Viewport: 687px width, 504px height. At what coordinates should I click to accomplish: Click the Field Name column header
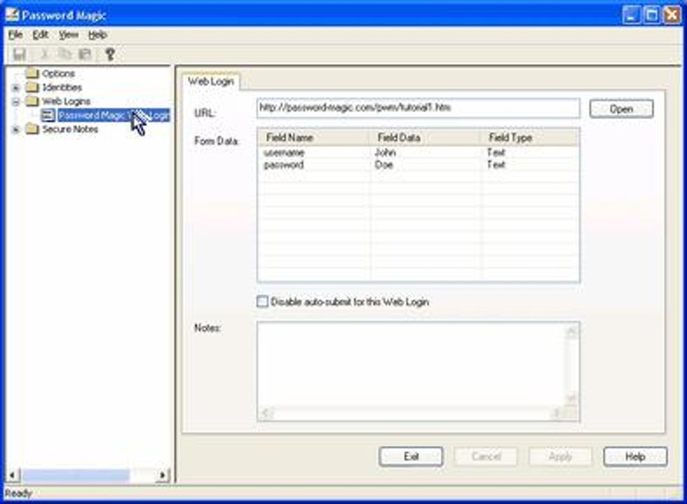[314, 137]
